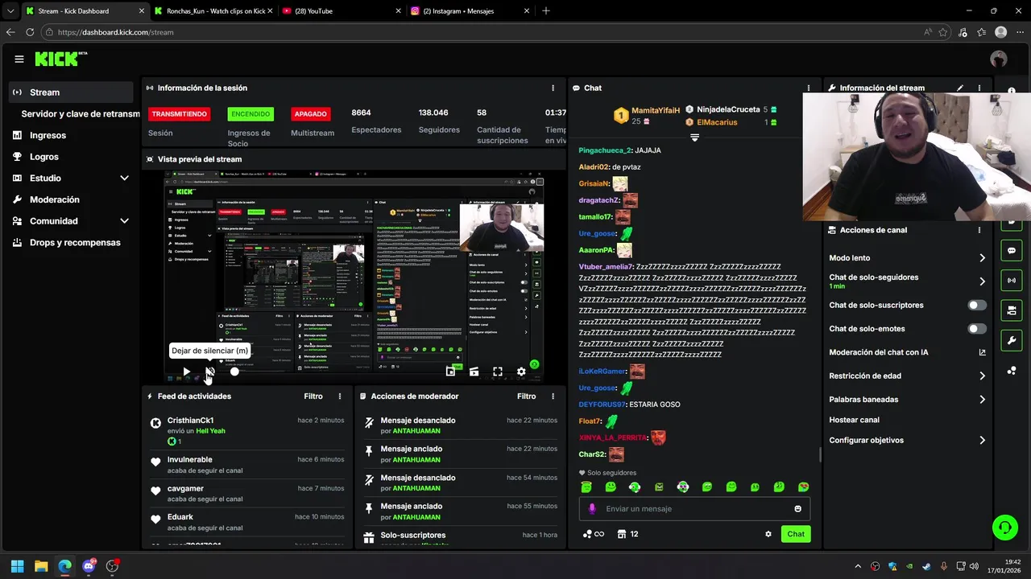Click the APAGADO Multistream badge
Screen dimensions: 1031x579
point(310,114)
